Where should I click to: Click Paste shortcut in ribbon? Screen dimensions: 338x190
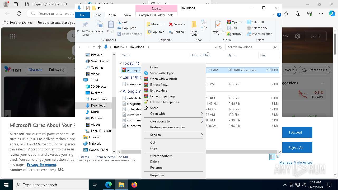pyautogui.click(x=129, y=34)
